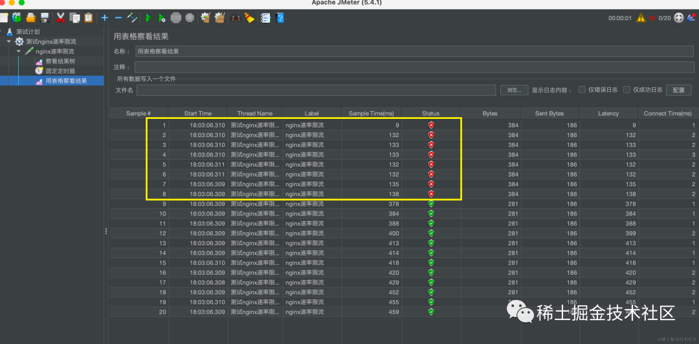699x344 pixels.
Task: Click the Paste clipboard icon
Action: [x=88, y=18]
